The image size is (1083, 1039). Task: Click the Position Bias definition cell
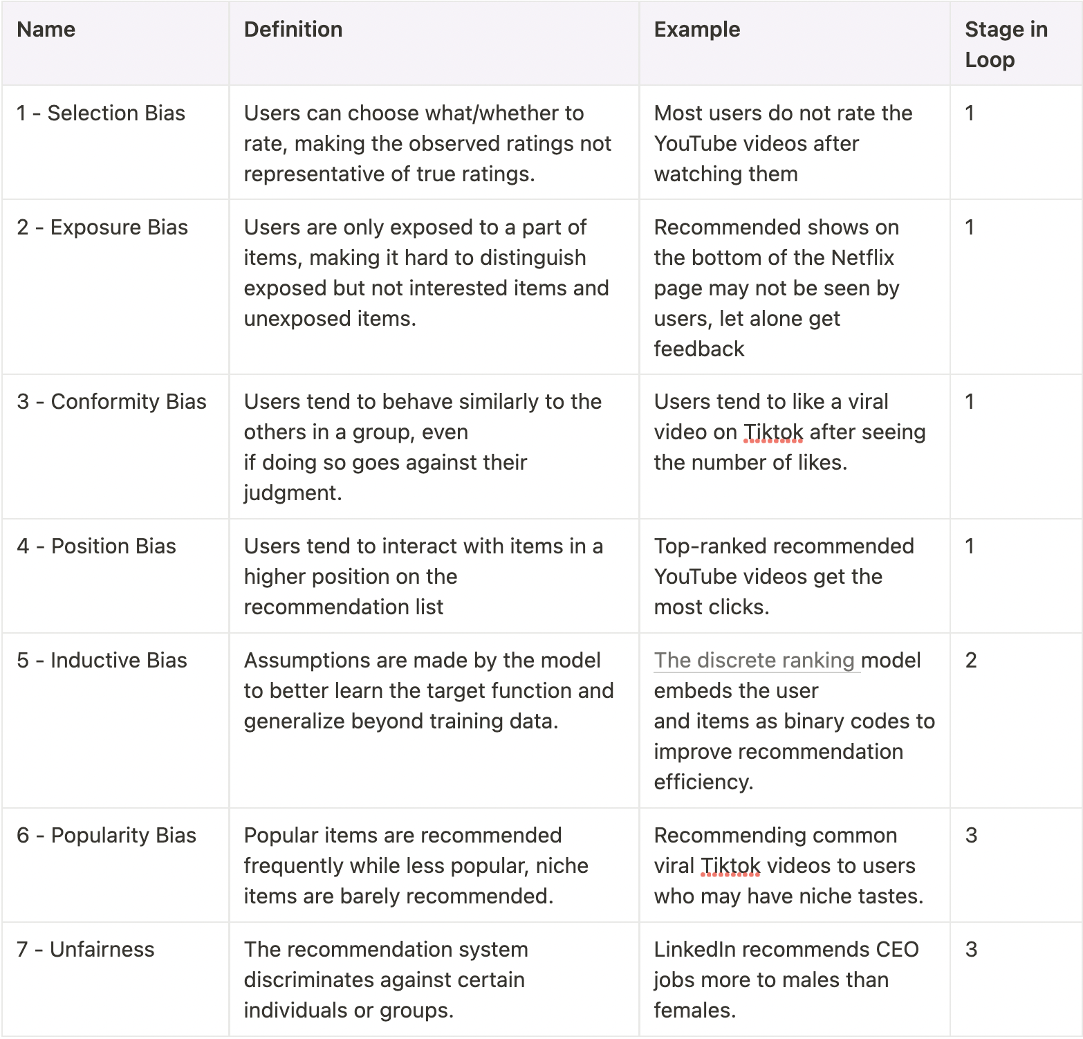[x=423, y=577]
